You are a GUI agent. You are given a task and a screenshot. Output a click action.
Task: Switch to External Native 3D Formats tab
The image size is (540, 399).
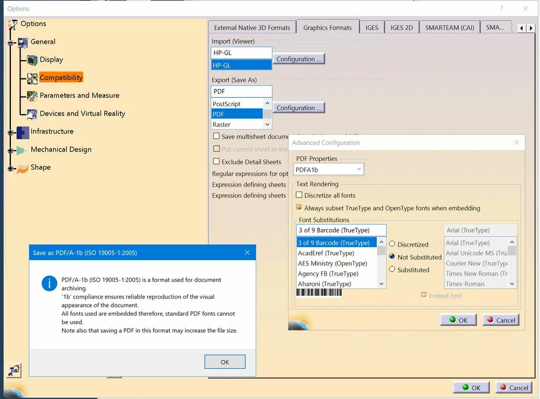[252, 28]
